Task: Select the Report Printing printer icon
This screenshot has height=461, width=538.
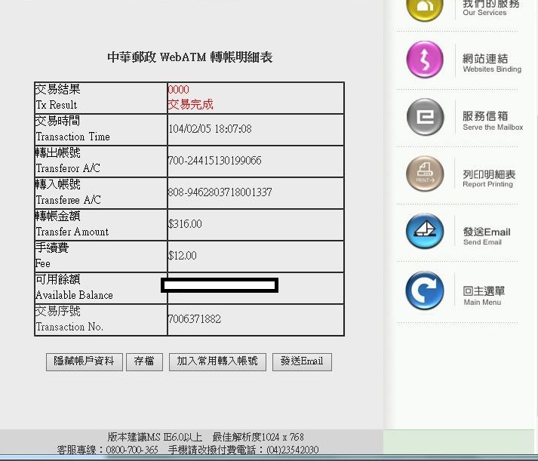Action: click(x=425, y=174)
